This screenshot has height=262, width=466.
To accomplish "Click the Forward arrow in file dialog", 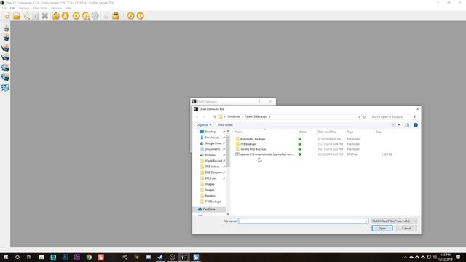I will (x=204, y=117).
